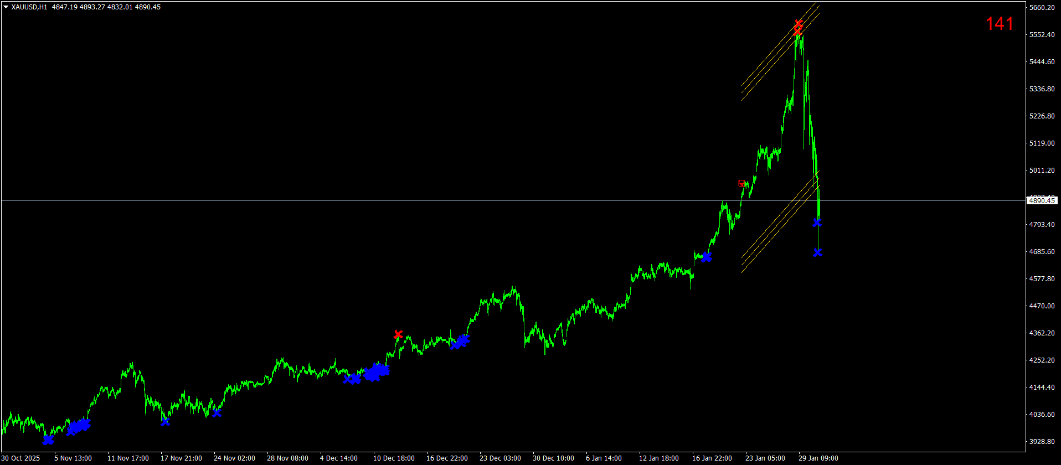Image resolution: width=1061 pixels, height=465 pixels.
Task: Click the 3928.80 price axis label
Action: (x=1042, y=441)
